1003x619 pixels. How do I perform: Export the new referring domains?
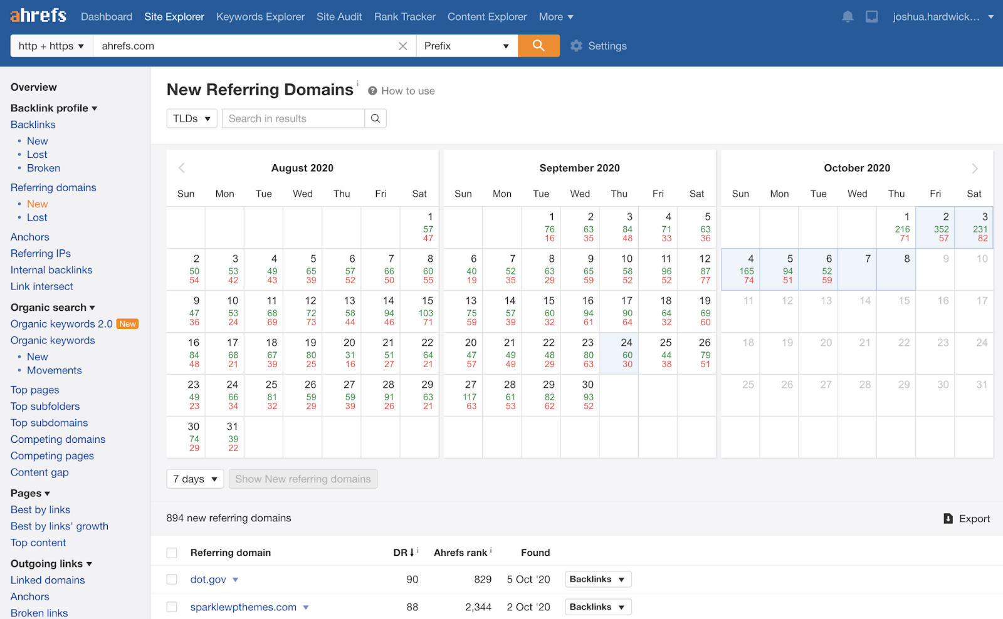tap(967, 519)
